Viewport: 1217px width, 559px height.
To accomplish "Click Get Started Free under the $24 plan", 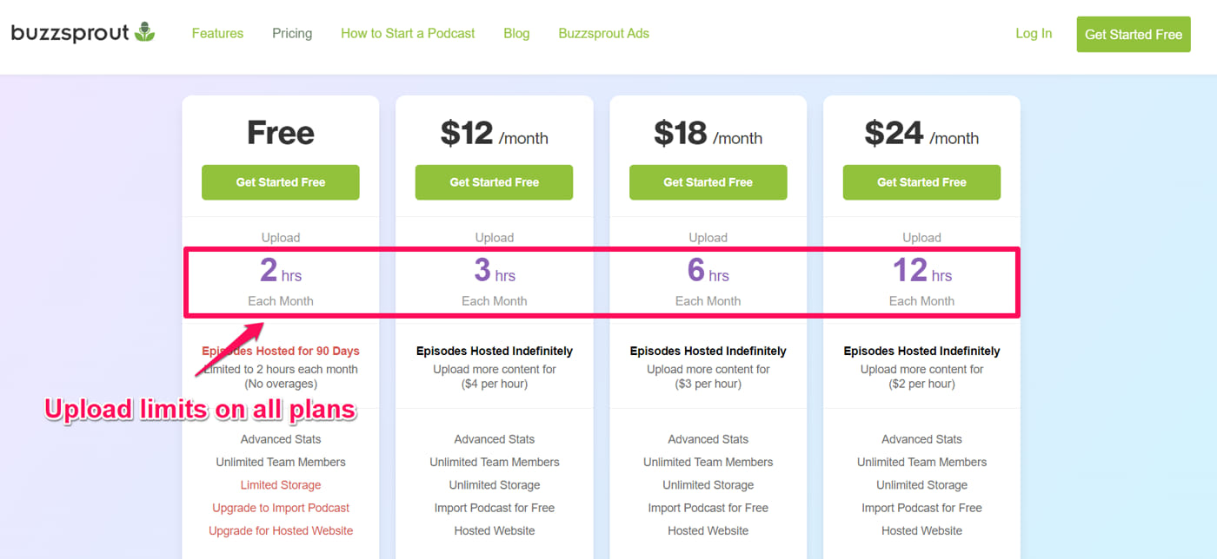I will 921,182.
